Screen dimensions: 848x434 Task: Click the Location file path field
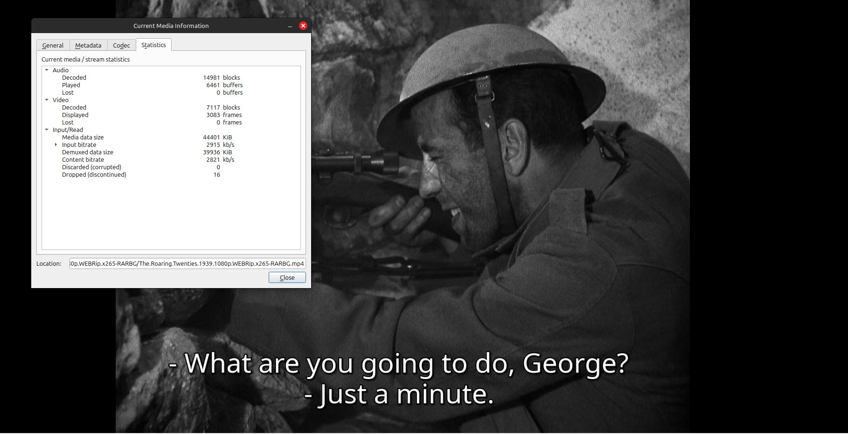tap(188, 263)
